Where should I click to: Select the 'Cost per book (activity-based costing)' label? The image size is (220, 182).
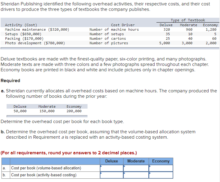[44, 175]
